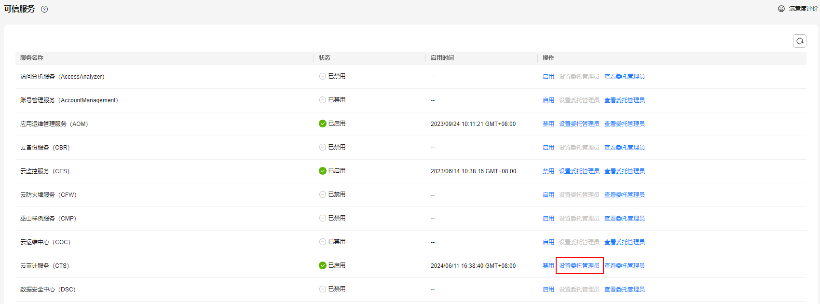Open 查看委托管理员 for CFW service

pyautogui.click(x=624, y=195)
